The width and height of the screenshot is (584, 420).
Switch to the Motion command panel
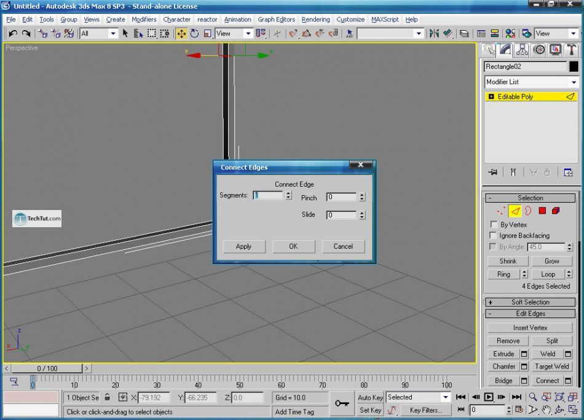pos(539,50)
